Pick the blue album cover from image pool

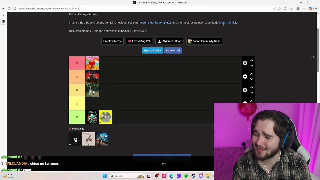click(102, 139)
